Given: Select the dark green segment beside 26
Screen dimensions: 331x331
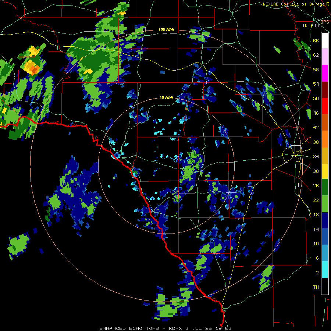Looking at the screenshot, I should tap(325, 187).
